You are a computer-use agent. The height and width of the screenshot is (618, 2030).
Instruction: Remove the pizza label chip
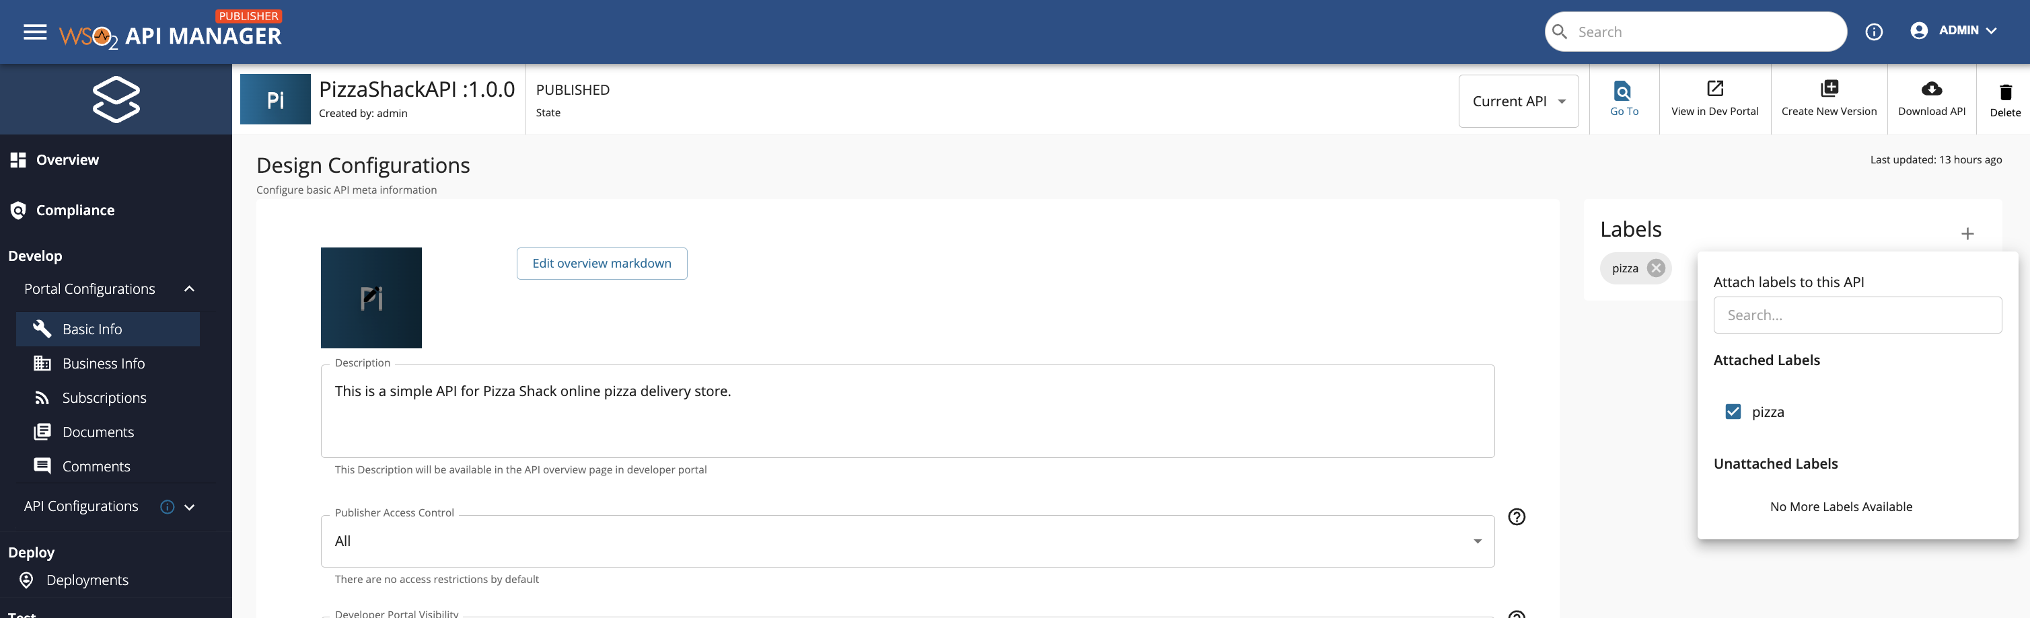pos(1656,268)
